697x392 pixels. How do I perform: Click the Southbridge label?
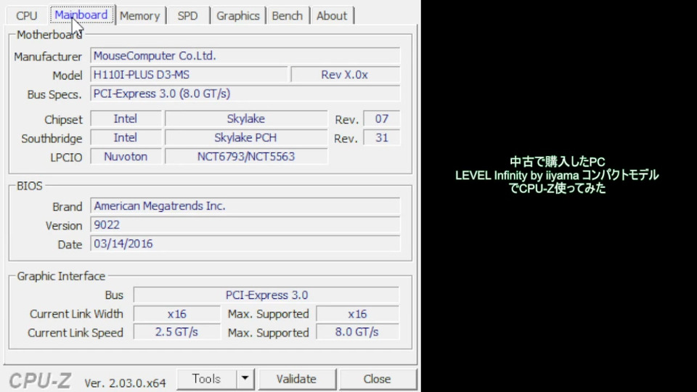(52, 139)
